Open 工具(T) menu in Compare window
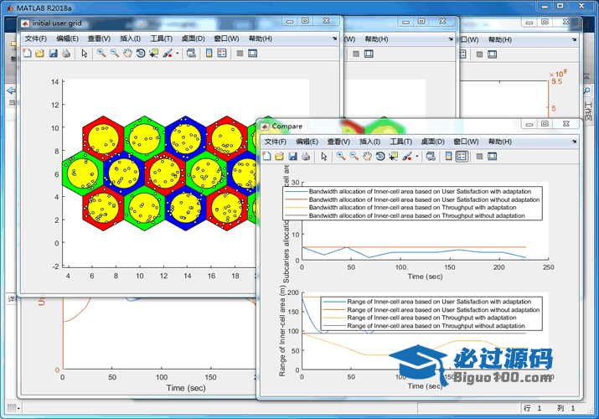This screenshot has height=419, width=599. tap(402, 142)
